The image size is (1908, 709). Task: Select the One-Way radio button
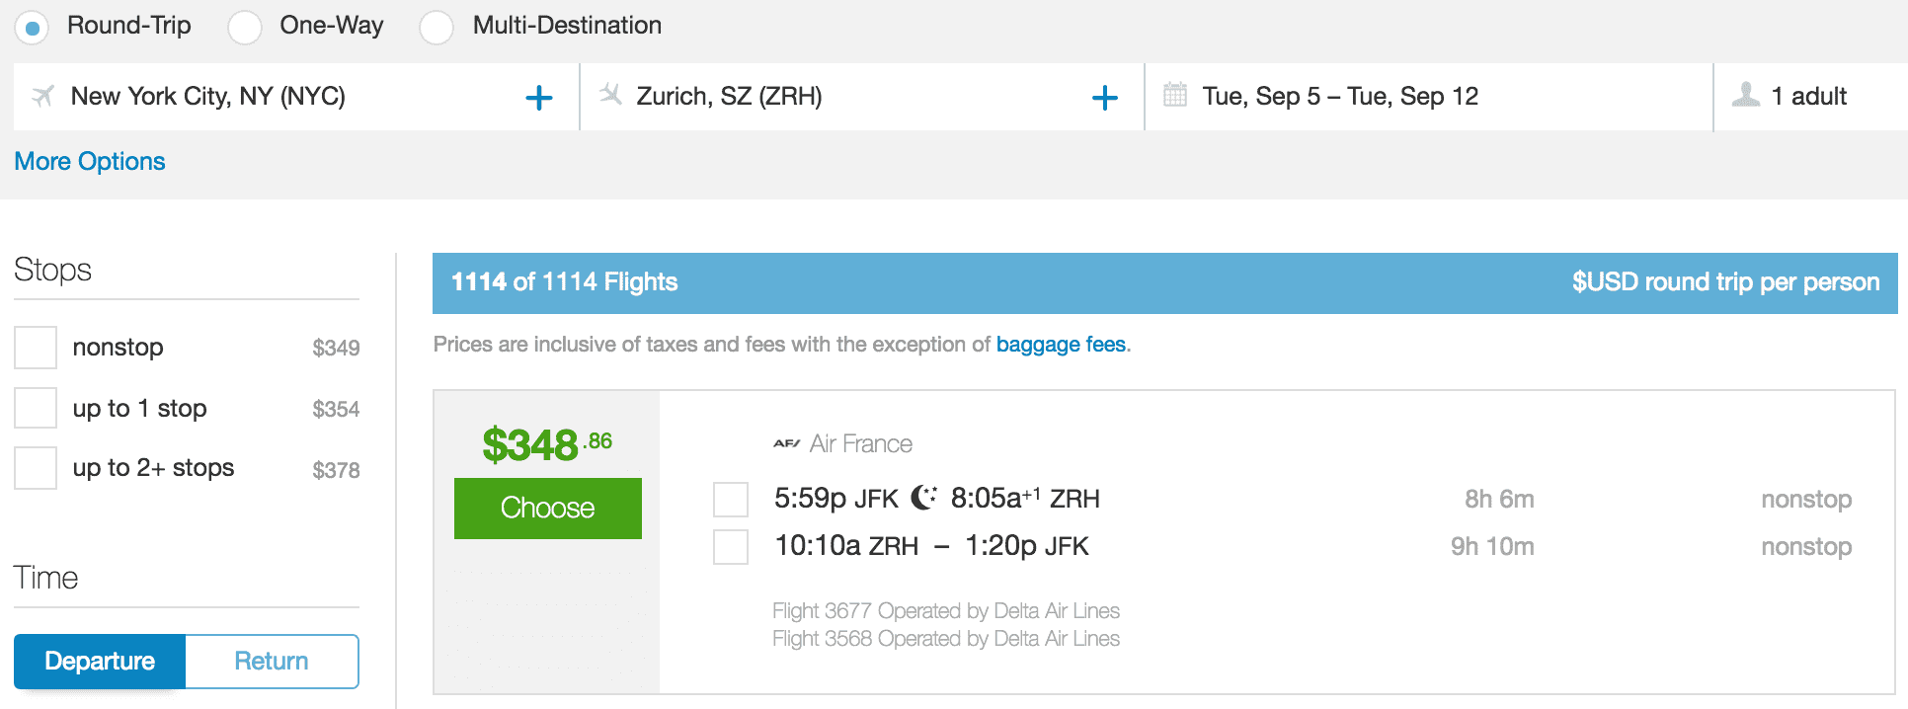click(245, 27)
